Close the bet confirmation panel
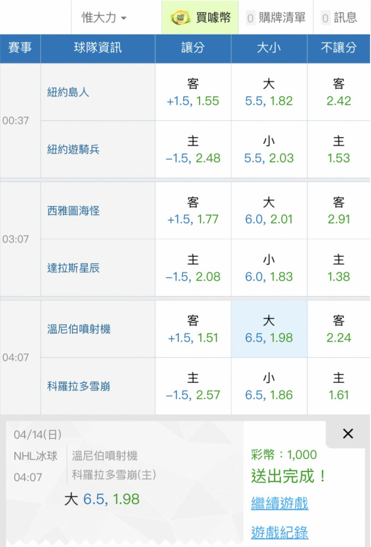The height and width of the screenshot is (547, 371). (348, 434)
